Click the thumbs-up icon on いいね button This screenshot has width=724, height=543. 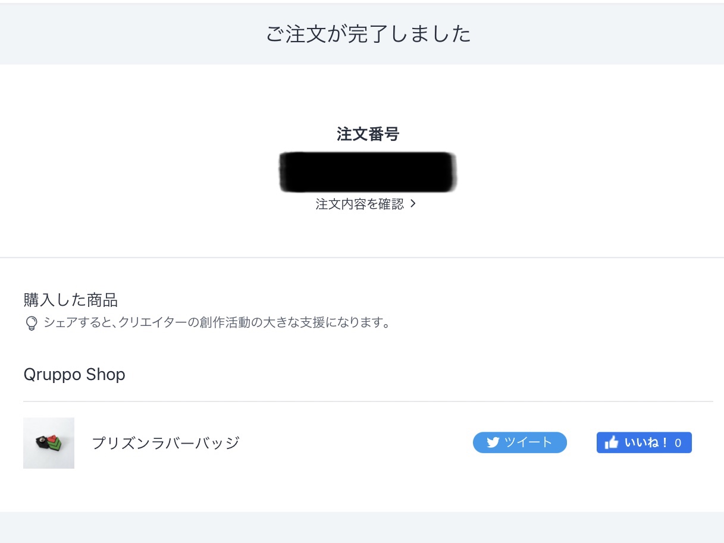coord(611,442)
